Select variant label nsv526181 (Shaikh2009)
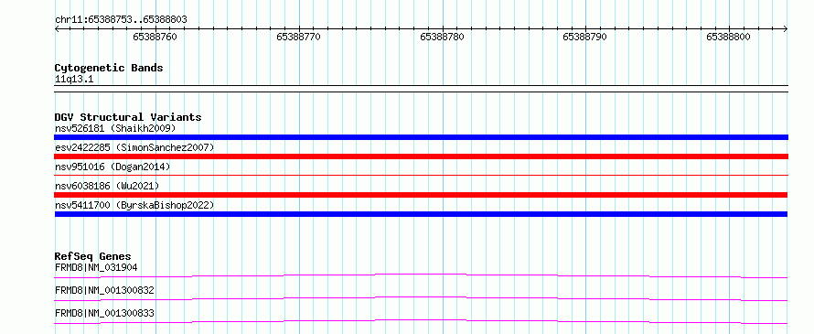The image size is (814, 334). [115, 128]
